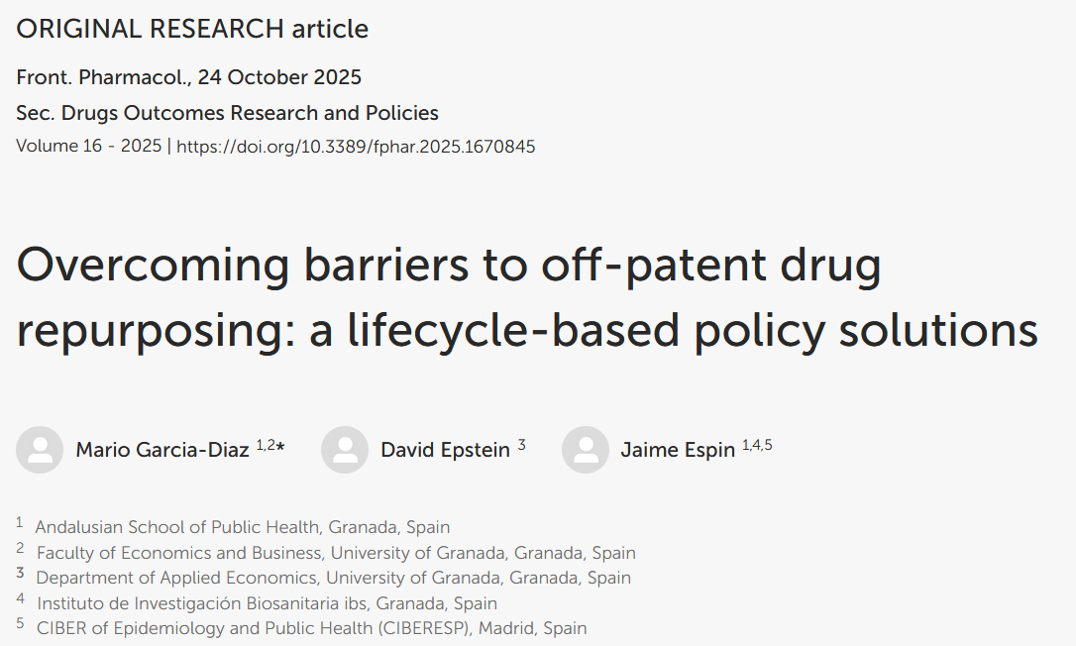Viewport: 1076px width, 646px height.
Task: Select the Volume 16 - 2025 text
Action: point(88,147)
